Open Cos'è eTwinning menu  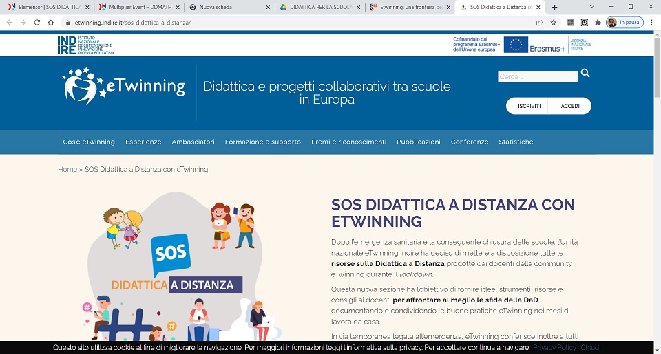coord(89,142)
